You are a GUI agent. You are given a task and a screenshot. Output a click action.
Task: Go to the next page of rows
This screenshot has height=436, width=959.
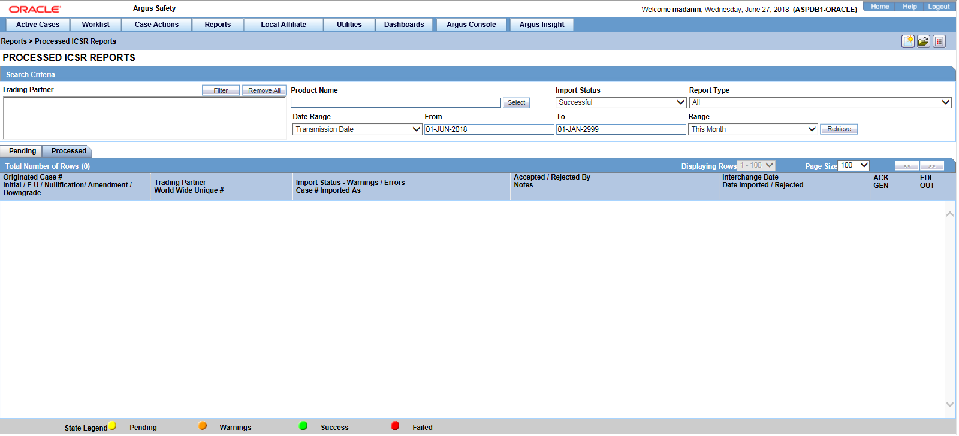pos(932,166)
